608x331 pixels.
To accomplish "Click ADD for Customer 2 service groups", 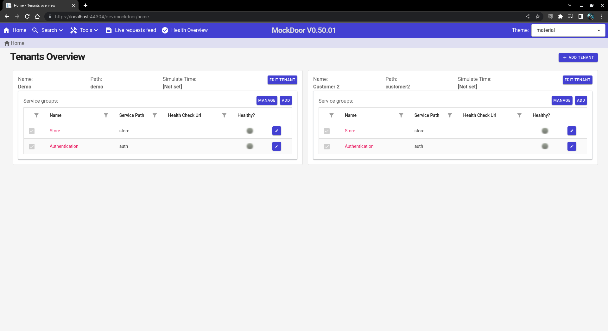I will click(x=581, y=100).
